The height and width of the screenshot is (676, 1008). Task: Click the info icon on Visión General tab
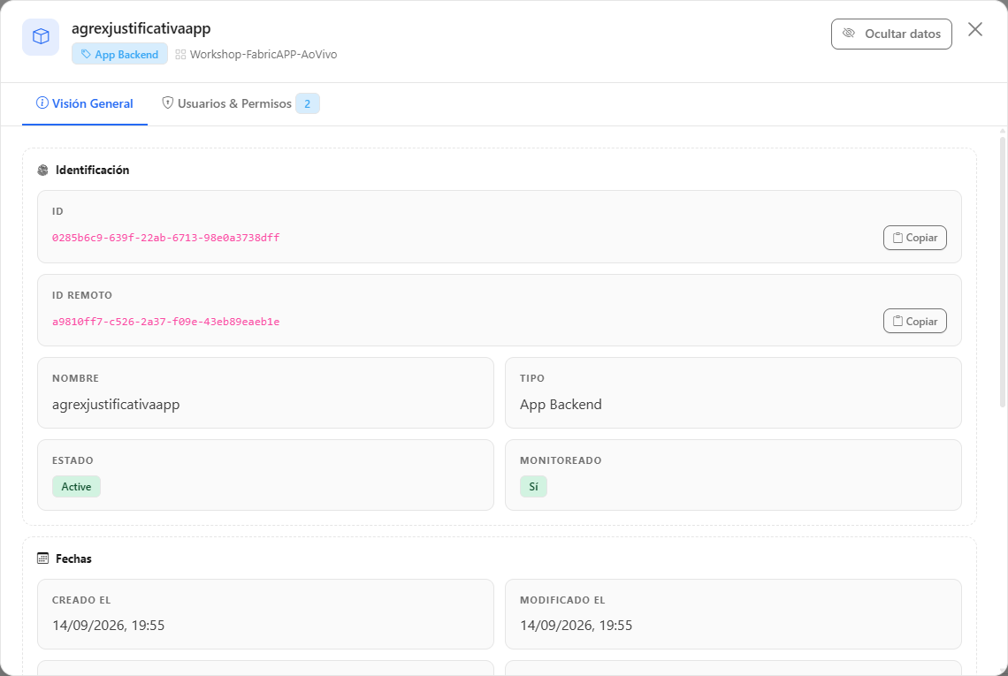[x=42, y=103]
